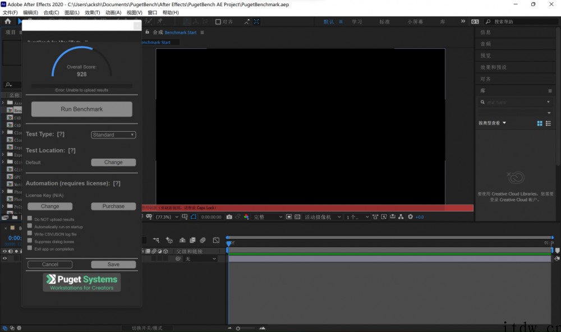Click the preview time 0:00:00:00 field
Viewport: 561px width, 332px height.
point(211,217)
